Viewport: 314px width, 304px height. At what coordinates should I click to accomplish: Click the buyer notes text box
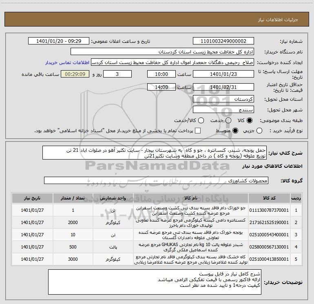[155, 282]
